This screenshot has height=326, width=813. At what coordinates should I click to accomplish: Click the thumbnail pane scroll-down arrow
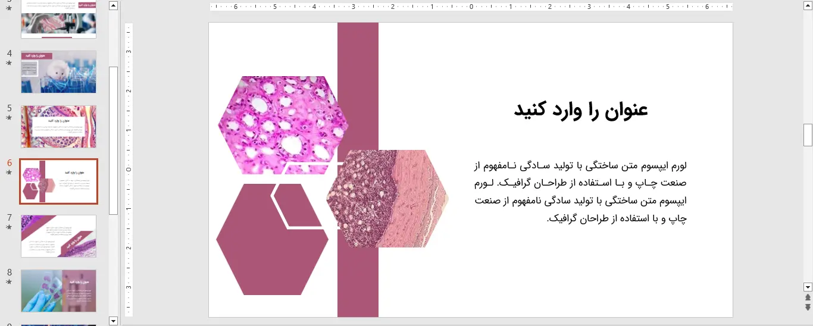click(x=114, y=321)
